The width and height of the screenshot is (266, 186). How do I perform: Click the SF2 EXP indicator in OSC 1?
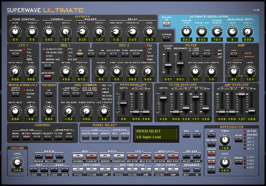click(66, 60)
